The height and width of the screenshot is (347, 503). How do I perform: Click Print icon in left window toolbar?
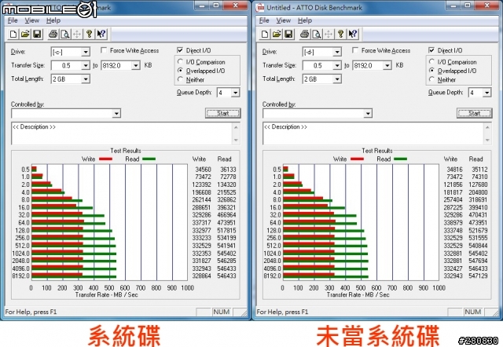tap(53, 34)
